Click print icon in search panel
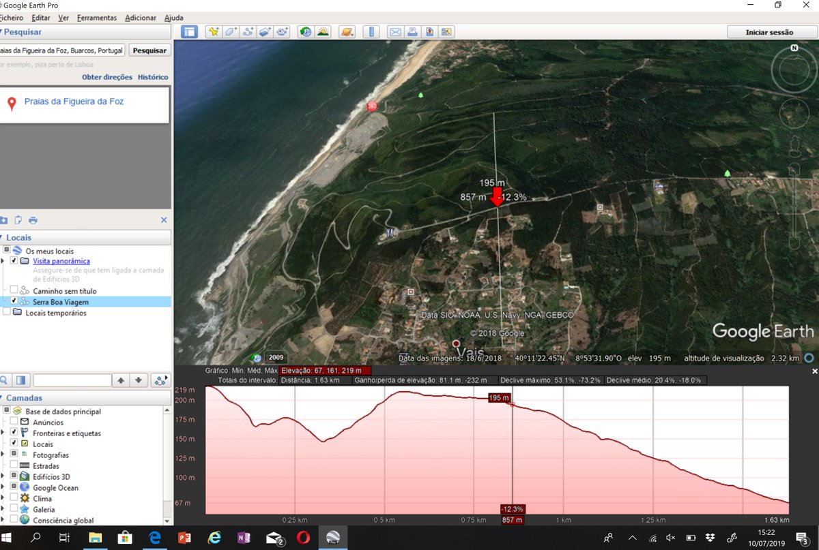819x550 pixels. (33, 220)
